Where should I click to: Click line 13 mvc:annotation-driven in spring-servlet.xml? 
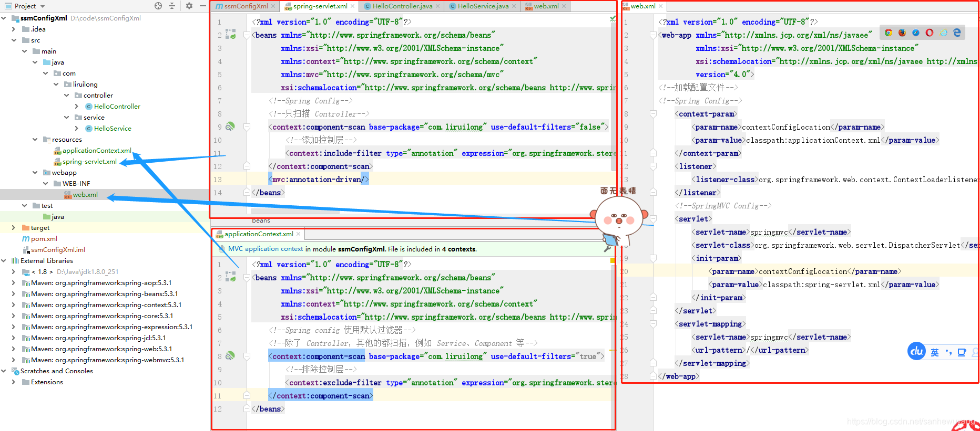319,180
